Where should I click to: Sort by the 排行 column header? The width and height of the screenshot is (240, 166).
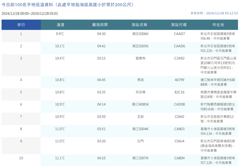pos(21,24)
